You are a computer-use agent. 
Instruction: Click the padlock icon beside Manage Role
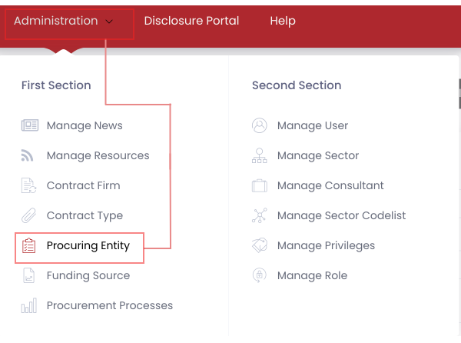tap(260, 275)
